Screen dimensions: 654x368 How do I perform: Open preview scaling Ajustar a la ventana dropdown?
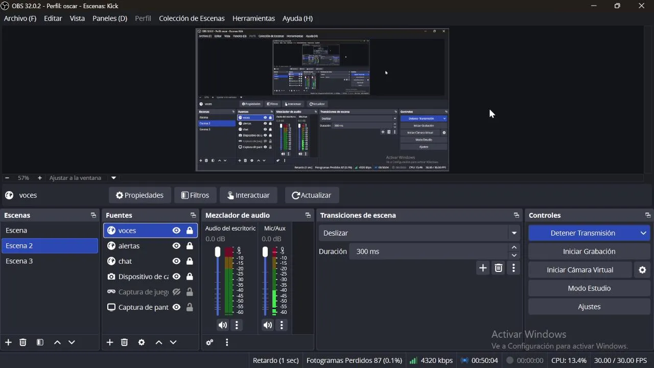(x=113, y=178)
